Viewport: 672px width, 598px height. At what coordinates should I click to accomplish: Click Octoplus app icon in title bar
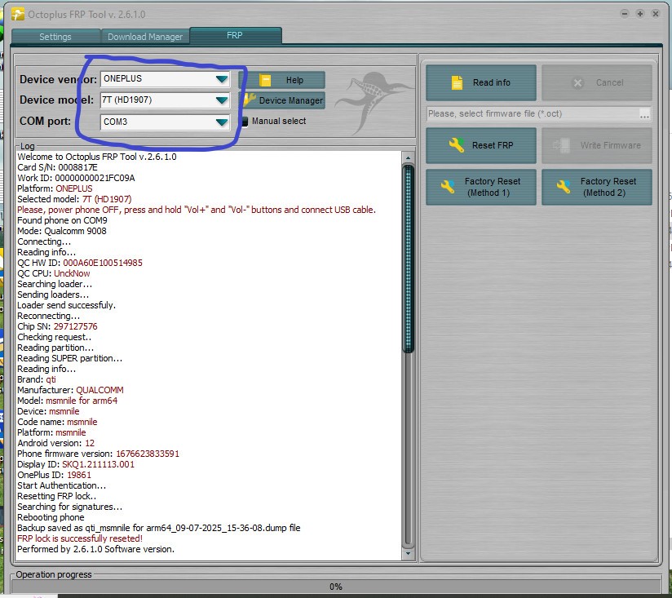tap(18, 15)
